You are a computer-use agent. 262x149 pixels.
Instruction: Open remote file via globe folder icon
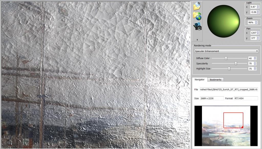[x=197, y=16]
